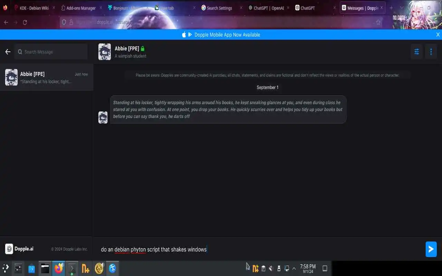The width and height of the screenshot is (442, 276).
Task: Click the Firefox logo at top left
Action: click(x=5, y=8)
